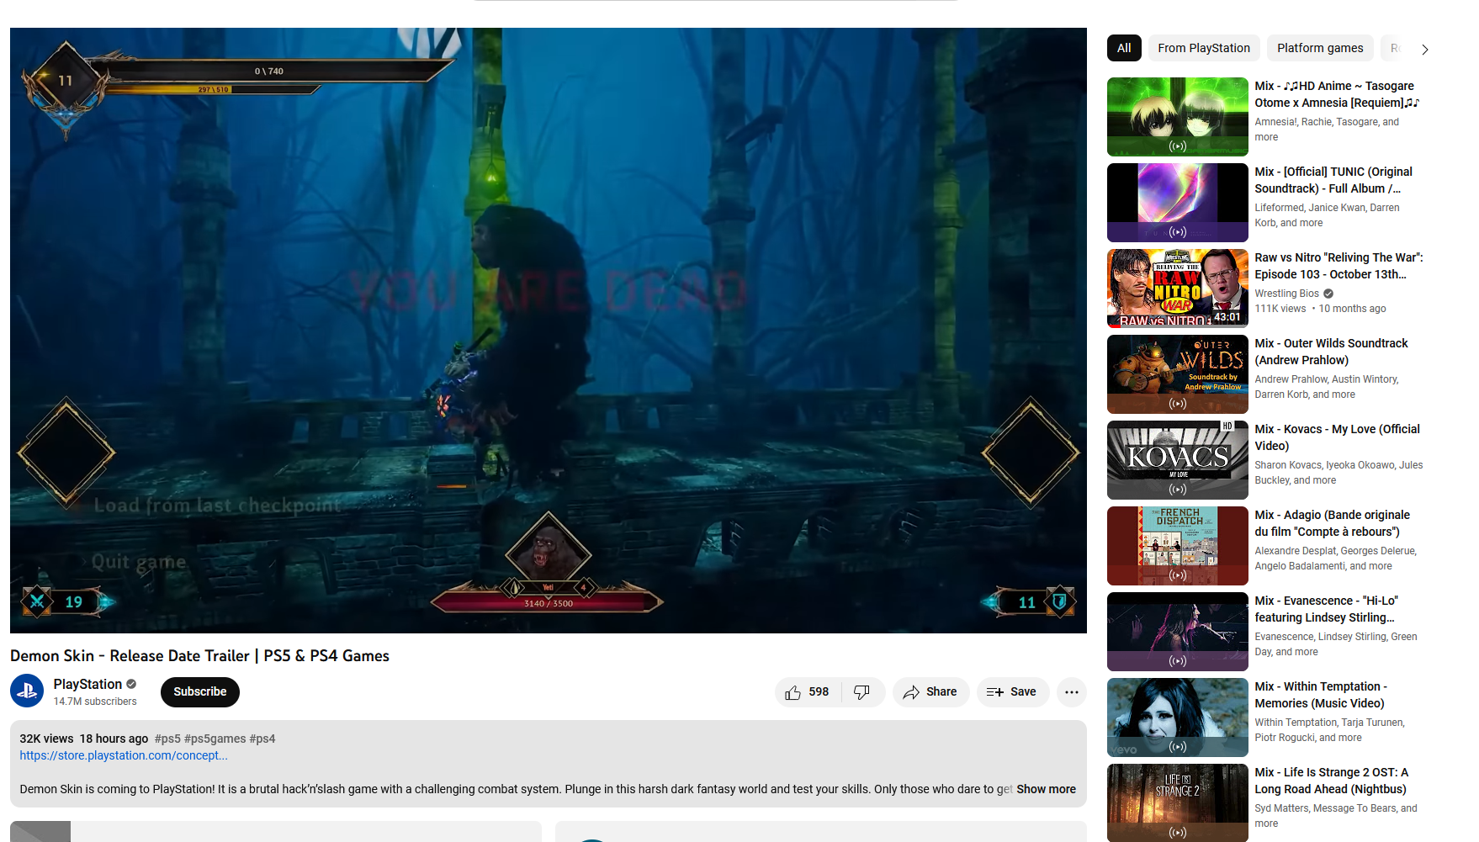This screenshot has height=842, width=1479.
Task: Open the Evanescence Hi-Lo mix thumbnail
Action: [1178, 632]
